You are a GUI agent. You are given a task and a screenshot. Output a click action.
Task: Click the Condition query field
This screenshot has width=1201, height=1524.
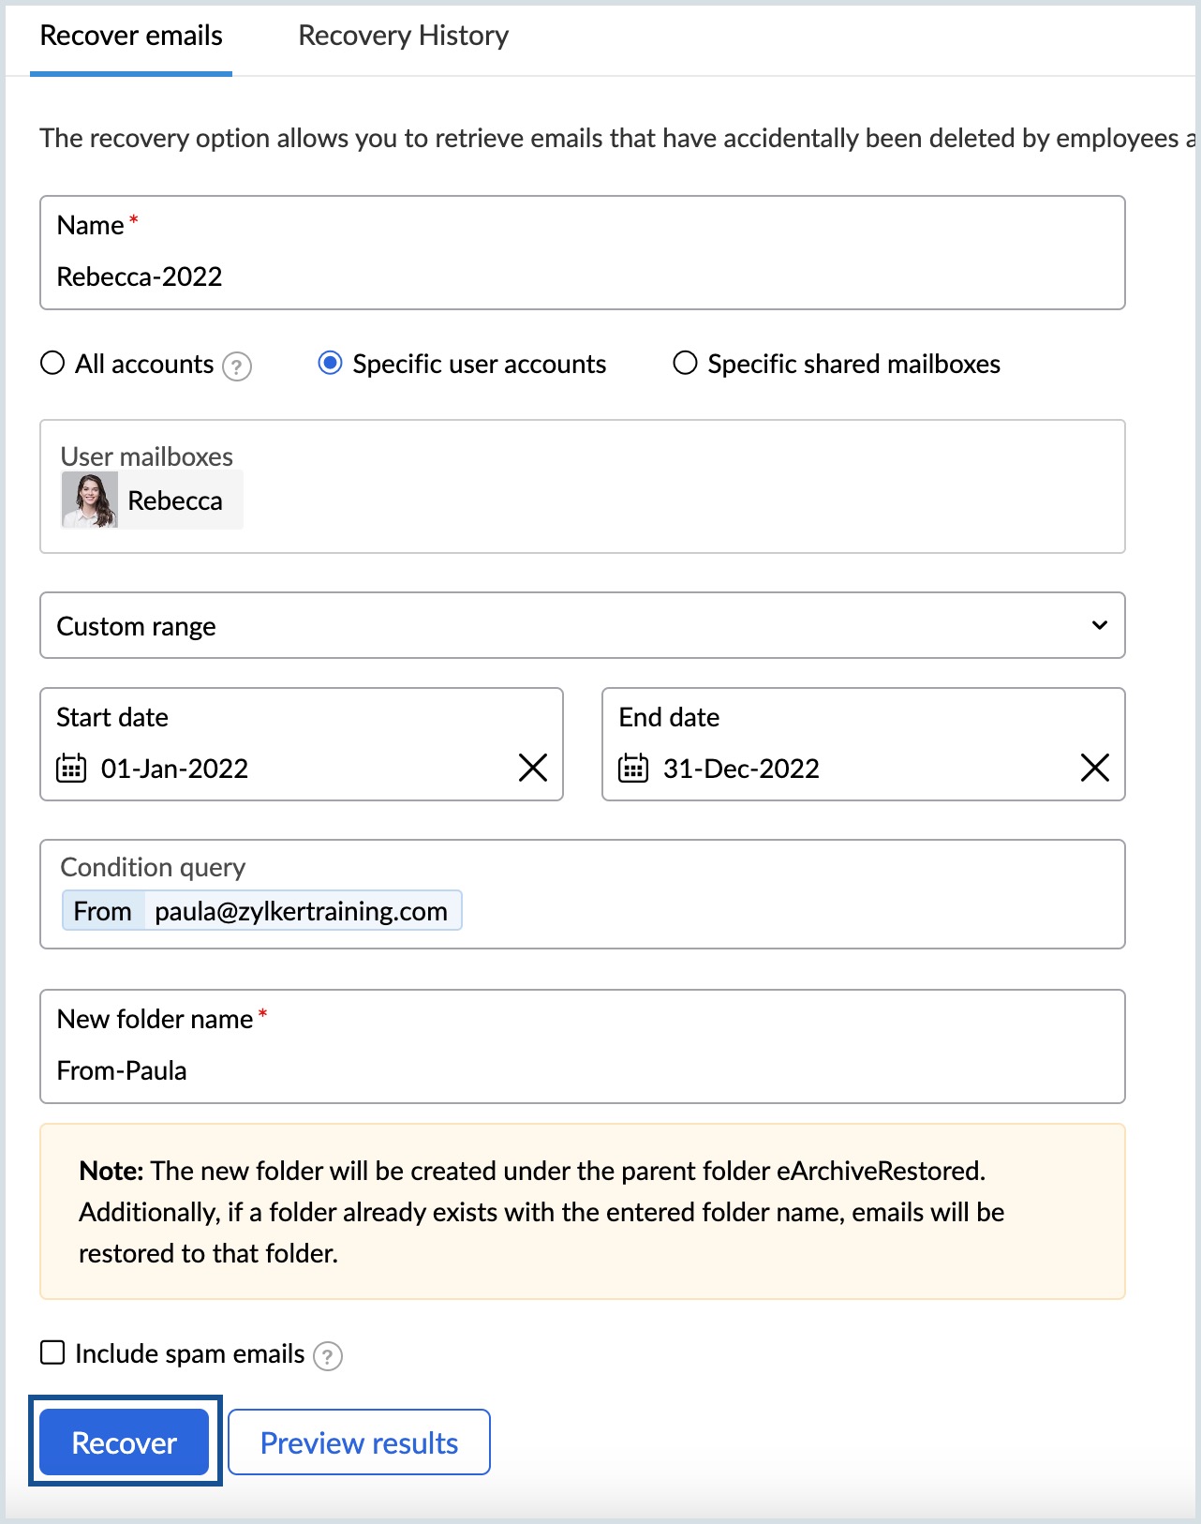pyautogui.click(x=582, y=894)
